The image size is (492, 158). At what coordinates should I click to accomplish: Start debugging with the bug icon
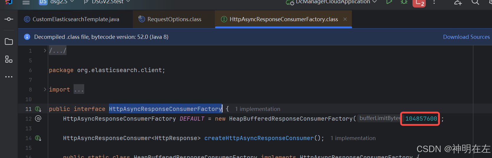[404, 2]
